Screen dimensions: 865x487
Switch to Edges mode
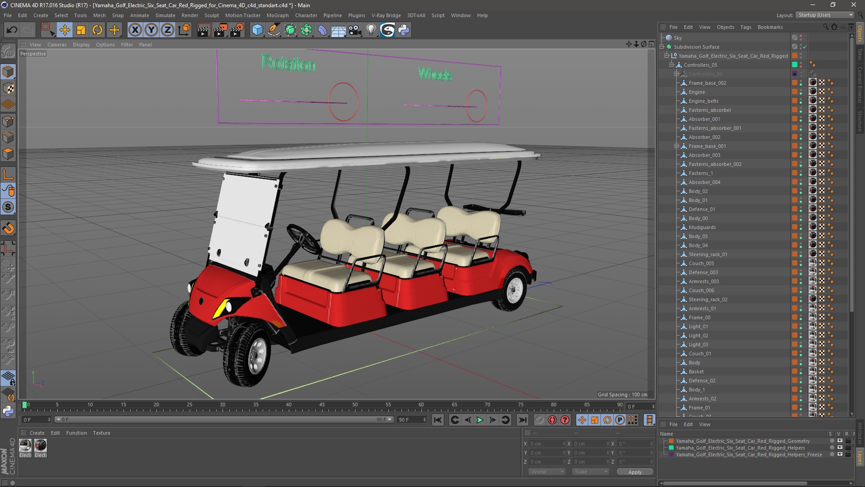8,138
